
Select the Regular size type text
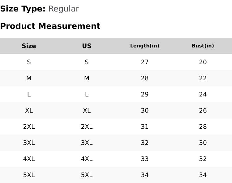[x=63, y=9]
